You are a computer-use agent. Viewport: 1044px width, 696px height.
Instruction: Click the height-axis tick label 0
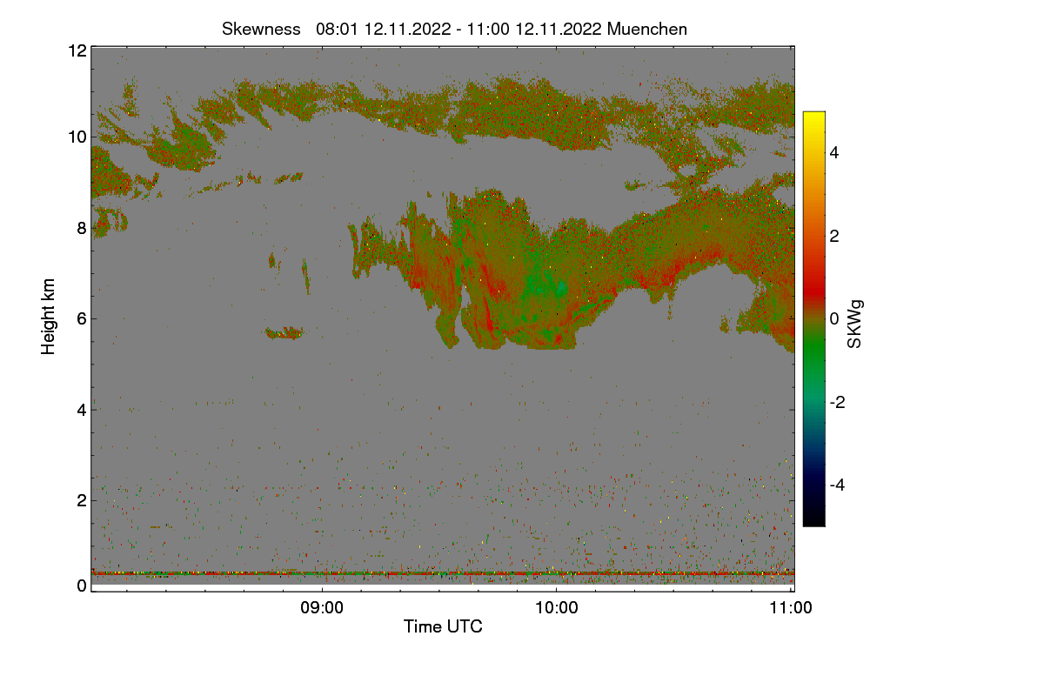pos(81,586)
